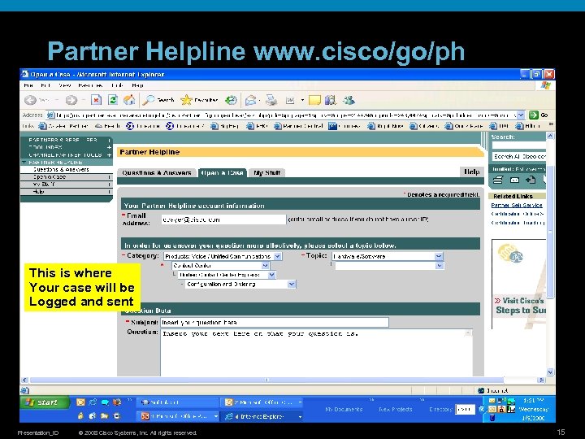
Task: Click the Refresh page icon
Action: (112, 100)
